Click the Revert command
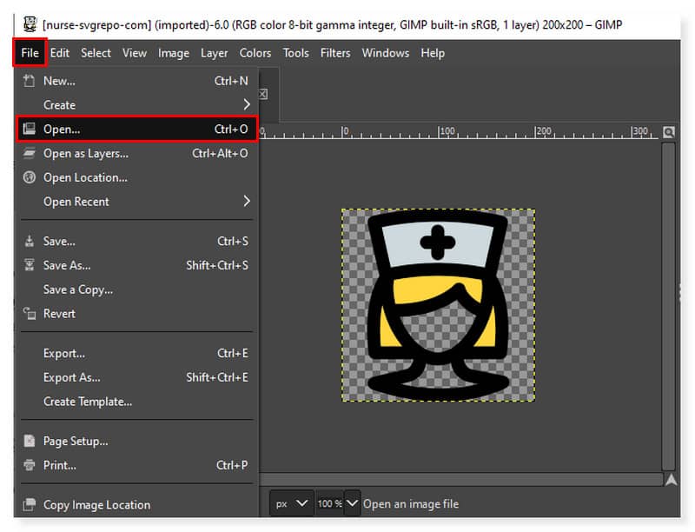 [x=60, y=314]
